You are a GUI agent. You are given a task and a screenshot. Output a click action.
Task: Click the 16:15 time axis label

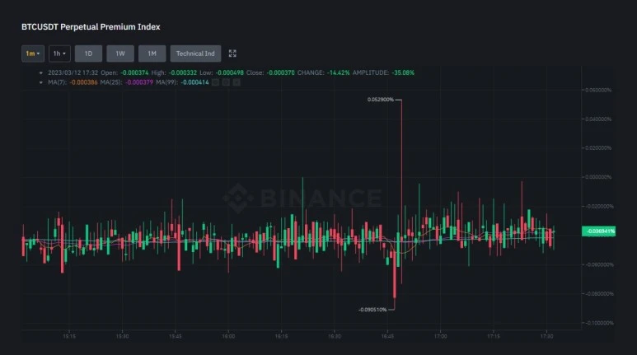[x=281, y=337]
